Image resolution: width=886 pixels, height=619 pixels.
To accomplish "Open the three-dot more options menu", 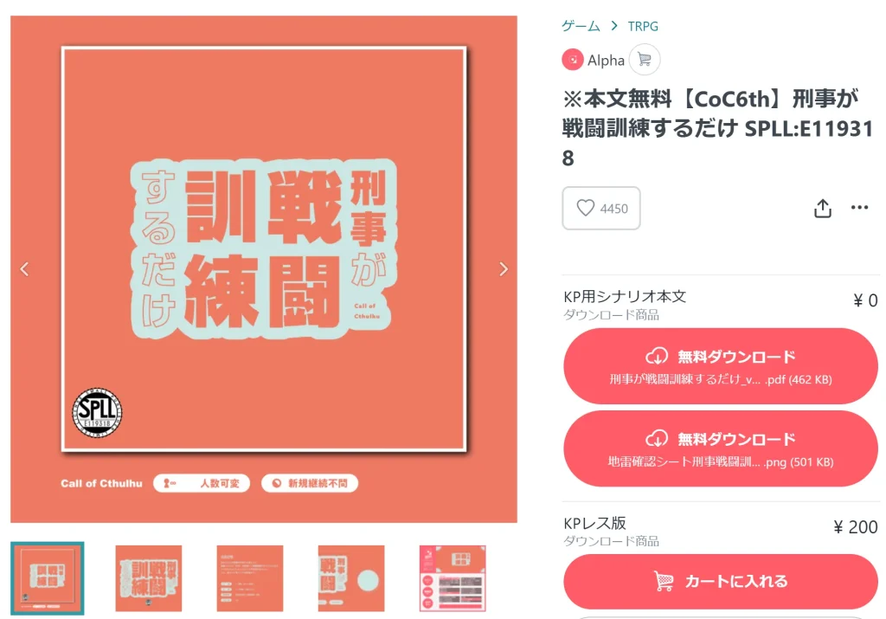I will tap(859, 208).
